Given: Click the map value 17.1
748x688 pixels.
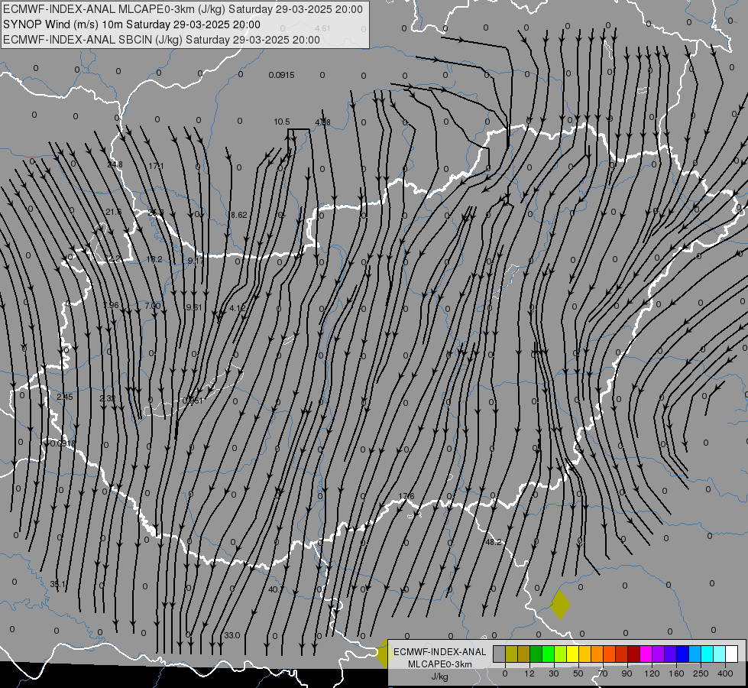Looking at the screenshot, I should 156,166.
